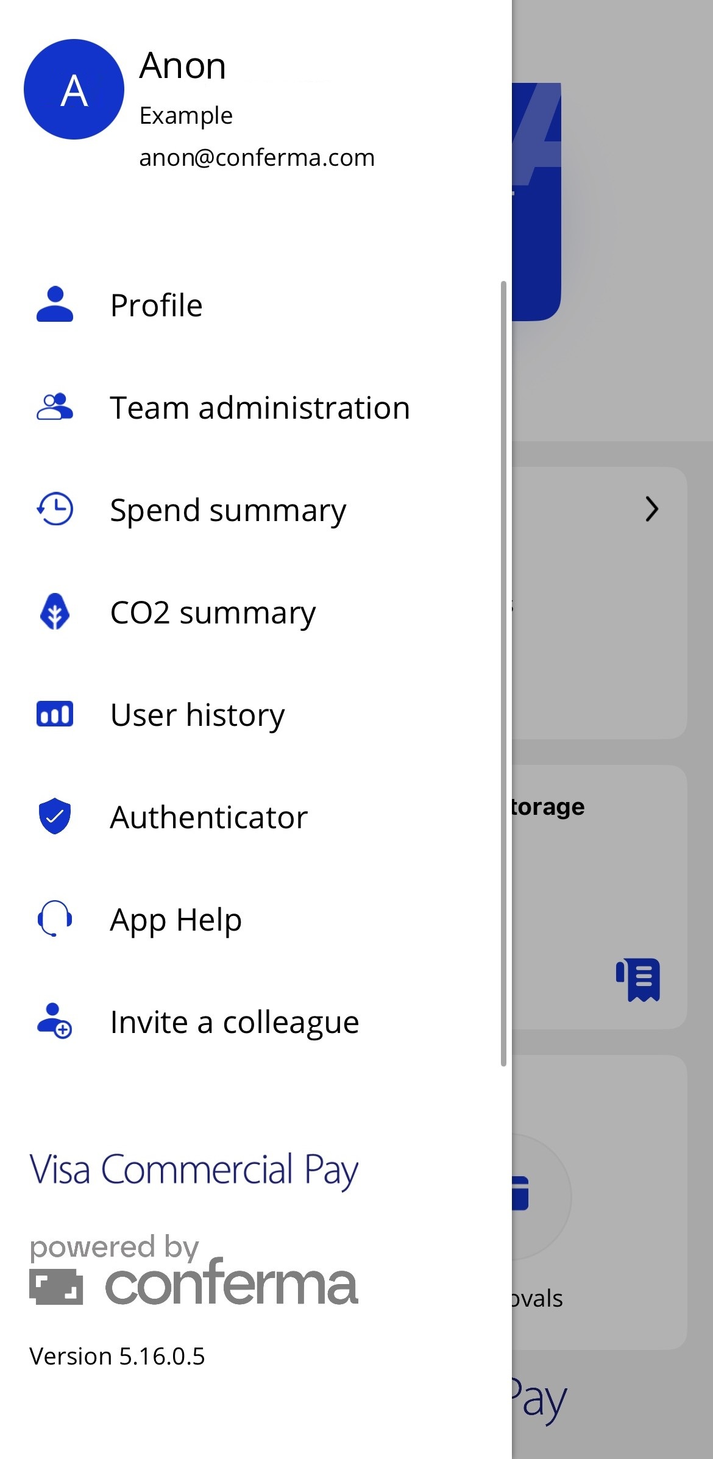Select Spend summary from the menu
The height and width of the screenshot is (1459, 713).
(256, 509)
